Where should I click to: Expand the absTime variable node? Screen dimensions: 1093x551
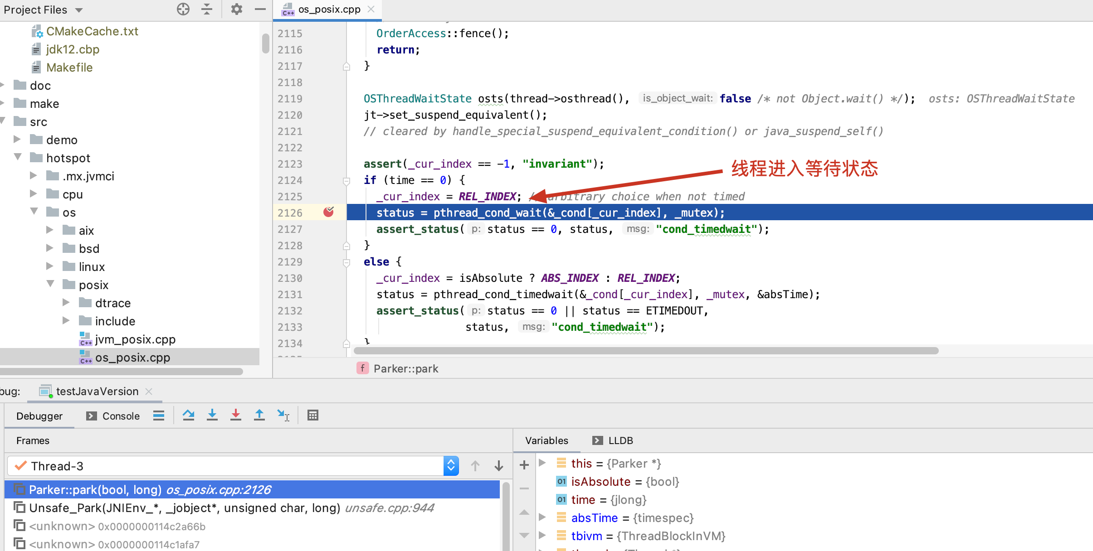[542, 517]
